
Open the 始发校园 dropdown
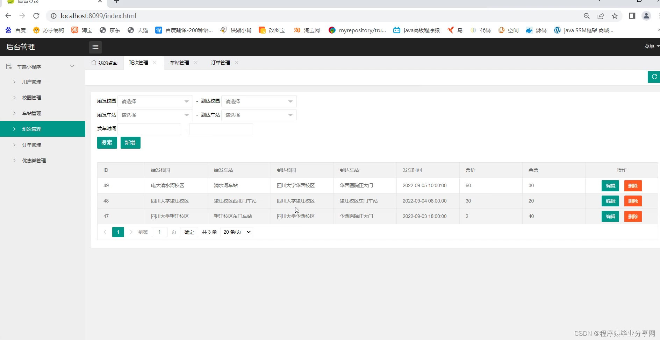(155, 101)
